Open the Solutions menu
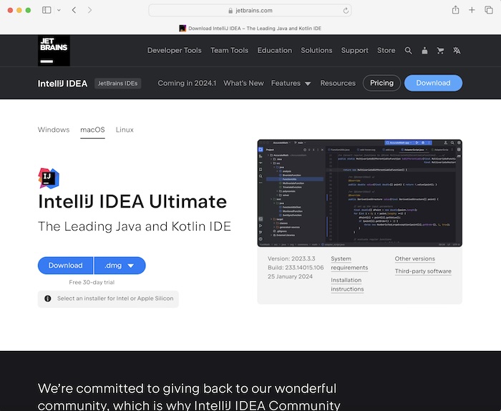This screenshot has height=411, width=501. click(316, 51)
